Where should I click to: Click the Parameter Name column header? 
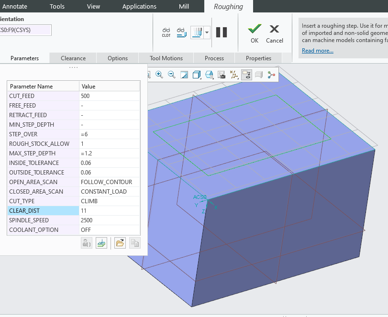click(x=44, y=86)
